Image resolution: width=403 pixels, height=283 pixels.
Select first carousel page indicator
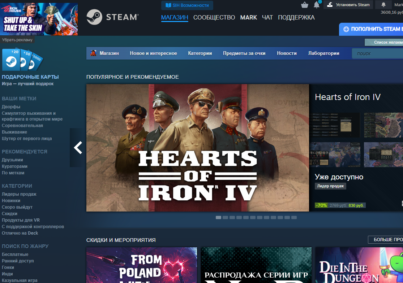click(218, 218)
